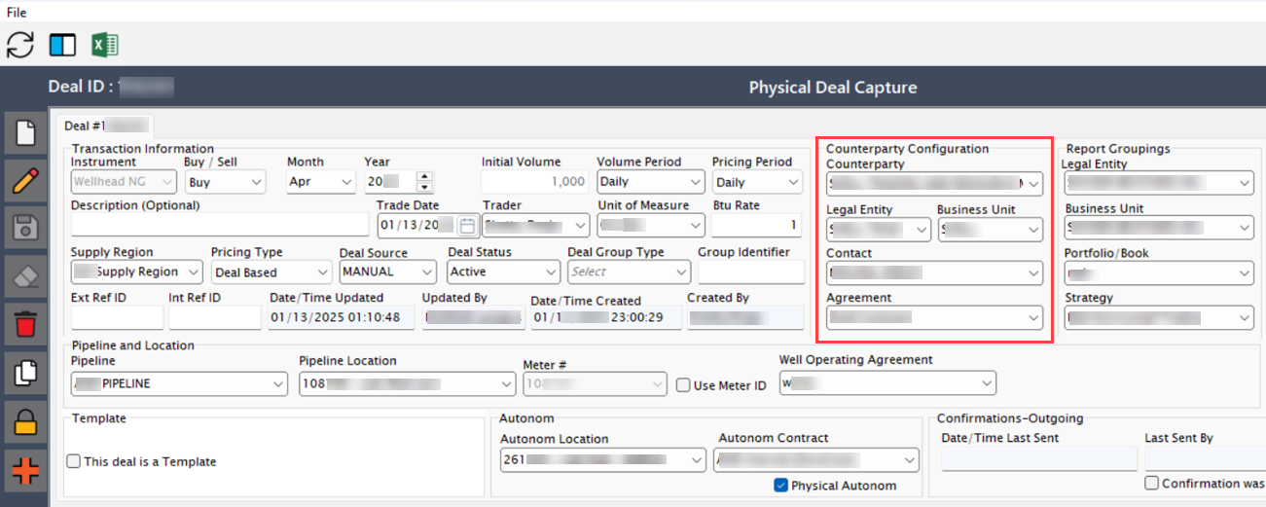1266x507 pixels.
Task: Open the Autonom Contract dropdown
Action: click(816, 459)
